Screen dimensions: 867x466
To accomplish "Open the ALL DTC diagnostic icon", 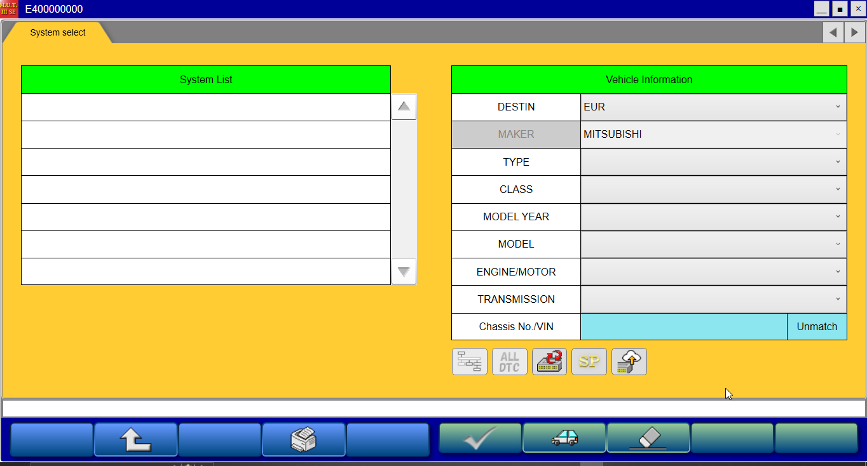I will point(509,362).
